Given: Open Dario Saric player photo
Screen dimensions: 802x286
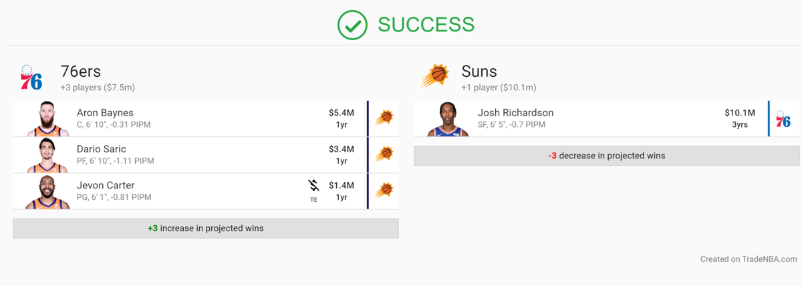Looking at the screenshot, I should click(48, 156).
